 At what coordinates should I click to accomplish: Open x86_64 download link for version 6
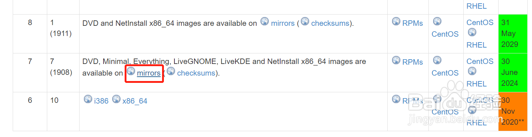tap(135, 101)
